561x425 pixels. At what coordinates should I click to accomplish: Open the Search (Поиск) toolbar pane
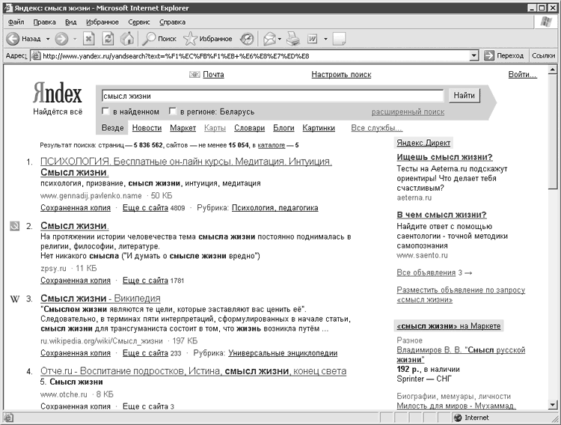click(159, 38)
